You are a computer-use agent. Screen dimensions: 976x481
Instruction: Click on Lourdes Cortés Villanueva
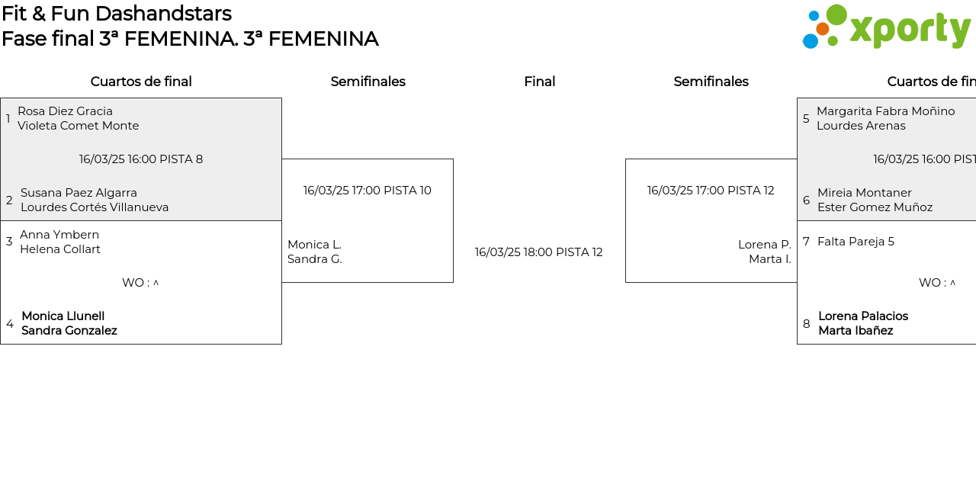(95, 207)
